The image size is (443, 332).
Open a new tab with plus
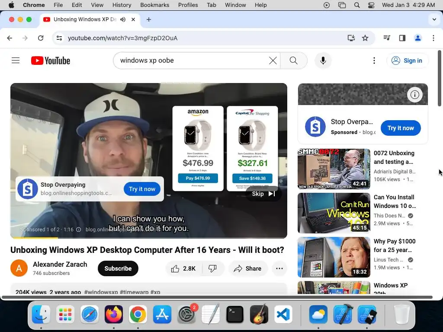click(149, 19)
